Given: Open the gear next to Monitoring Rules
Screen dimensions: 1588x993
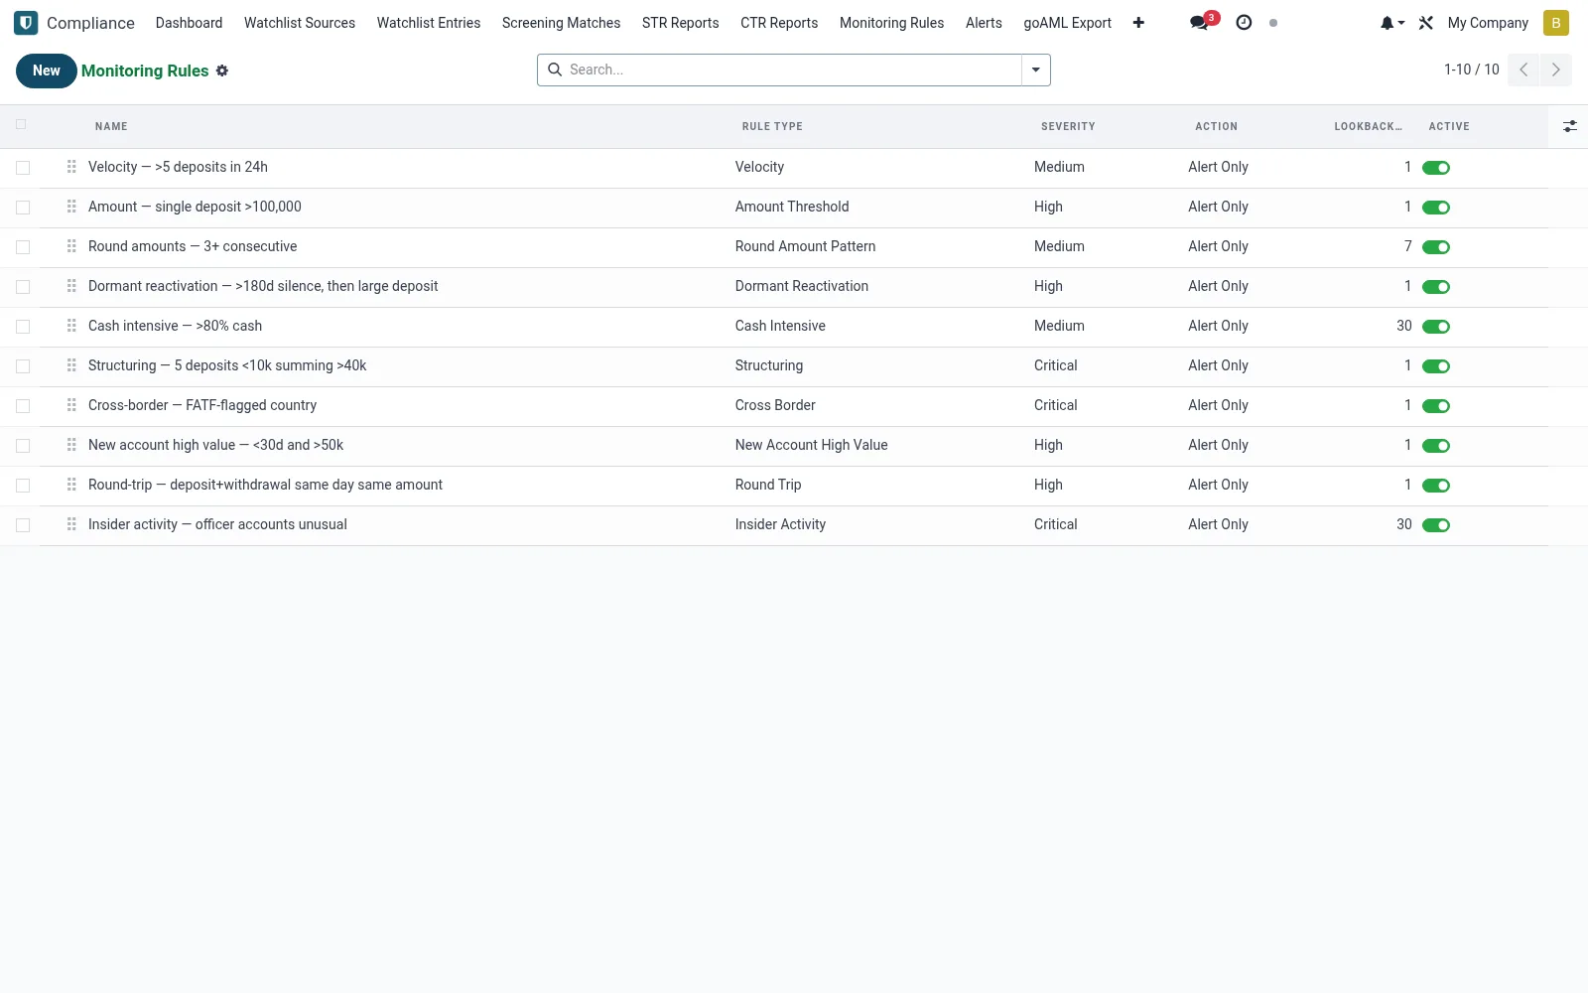Looking at the screenshot, I should 222,71.
